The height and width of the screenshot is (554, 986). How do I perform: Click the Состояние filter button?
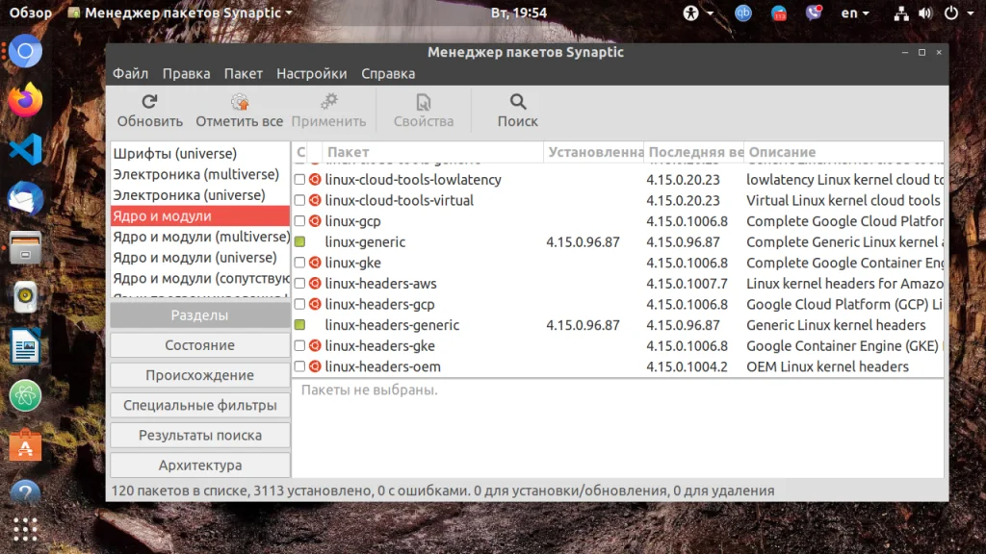200,345
